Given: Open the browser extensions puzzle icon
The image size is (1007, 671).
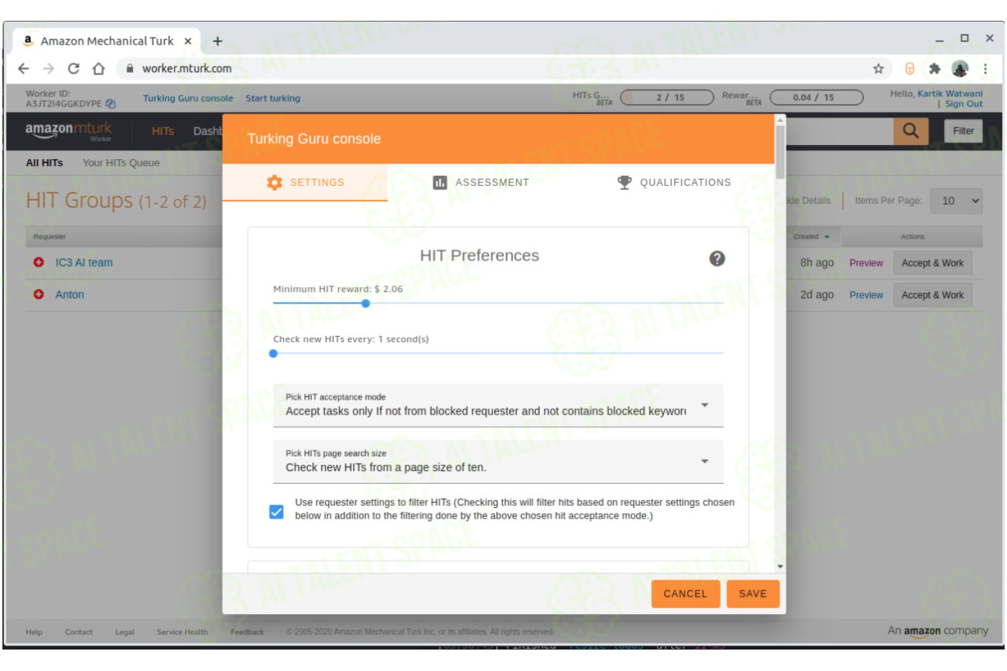Looking at the screenshot, I should point(934,68).
